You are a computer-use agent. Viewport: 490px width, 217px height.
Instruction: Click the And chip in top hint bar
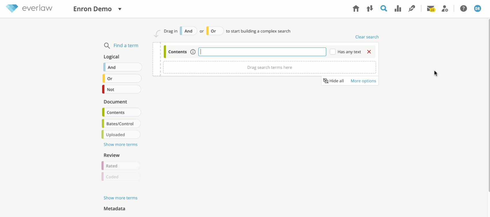188,31
